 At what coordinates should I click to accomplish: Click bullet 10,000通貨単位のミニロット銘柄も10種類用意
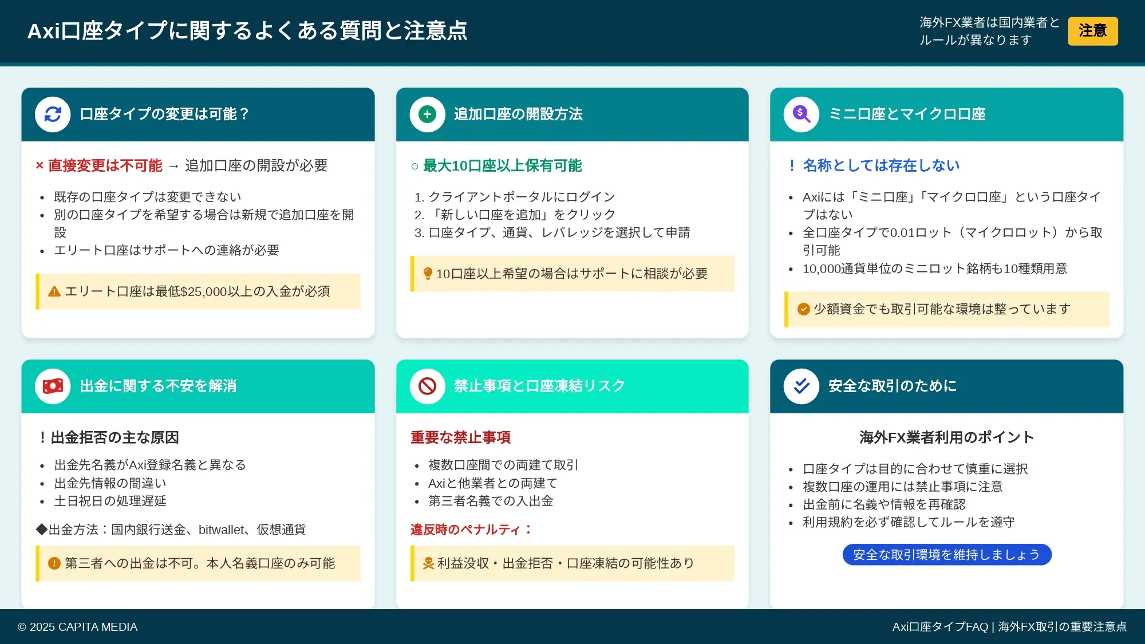pyautogui.click(x=935, y=268)
